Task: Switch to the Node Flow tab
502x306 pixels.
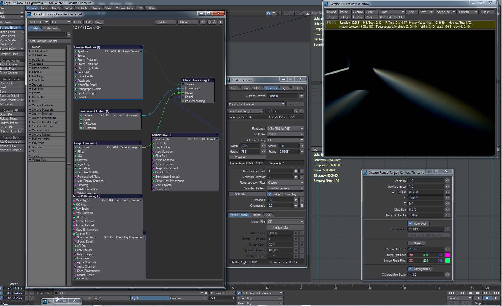Action: point(50,28)
